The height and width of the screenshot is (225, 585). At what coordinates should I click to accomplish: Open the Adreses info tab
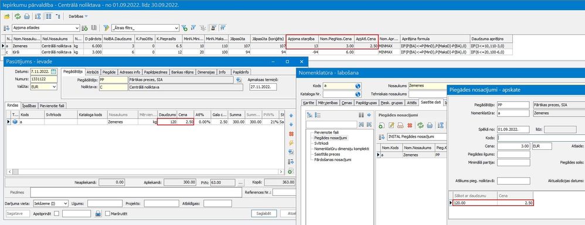(x=130, y=71)
